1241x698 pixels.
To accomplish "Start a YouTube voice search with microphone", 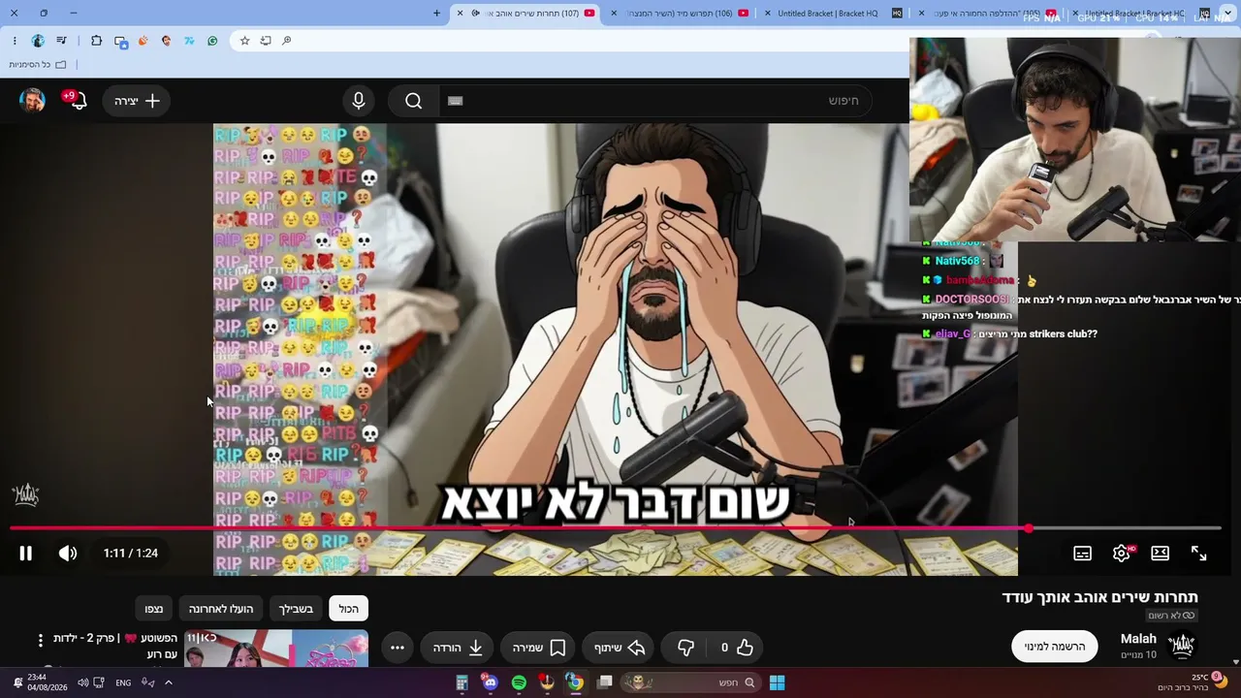I will [x=359, y=101].
